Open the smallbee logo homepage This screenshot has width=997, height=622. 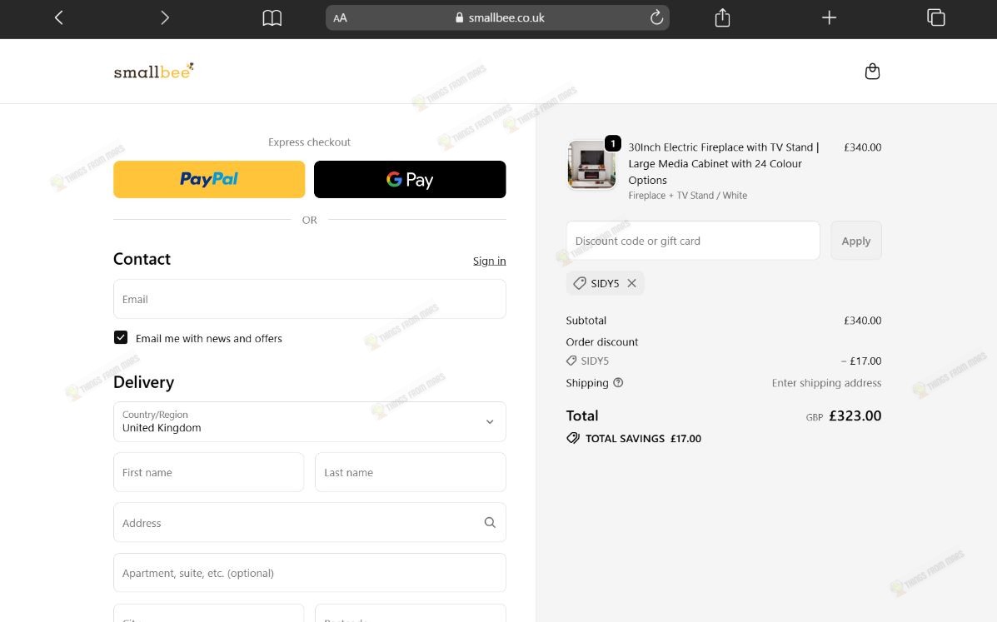point(153,71)
